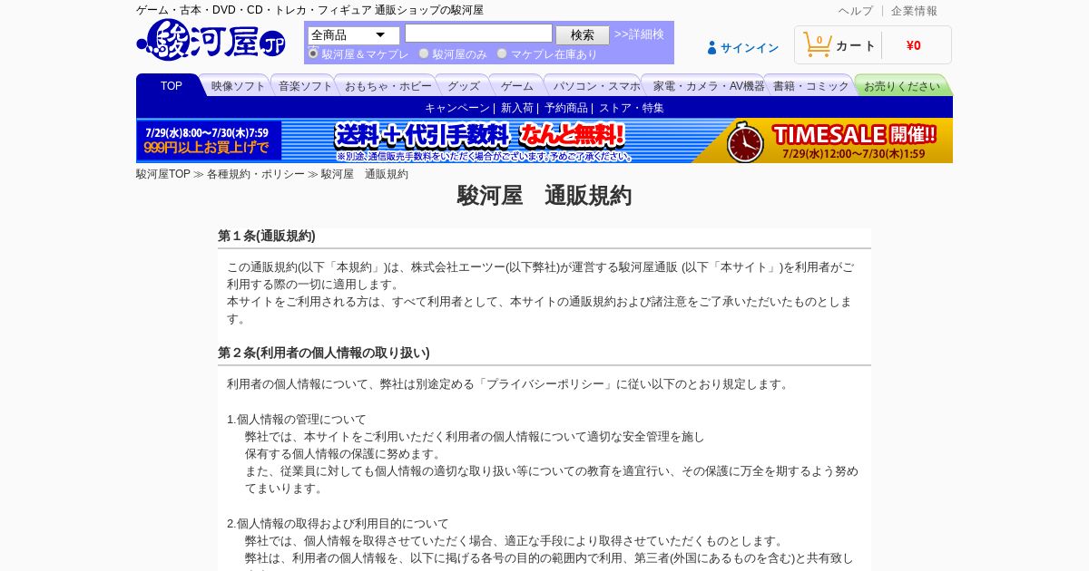Click the サインイン person icon
The width and height of the screenshot is (1089, 571).
coord(712,48)
